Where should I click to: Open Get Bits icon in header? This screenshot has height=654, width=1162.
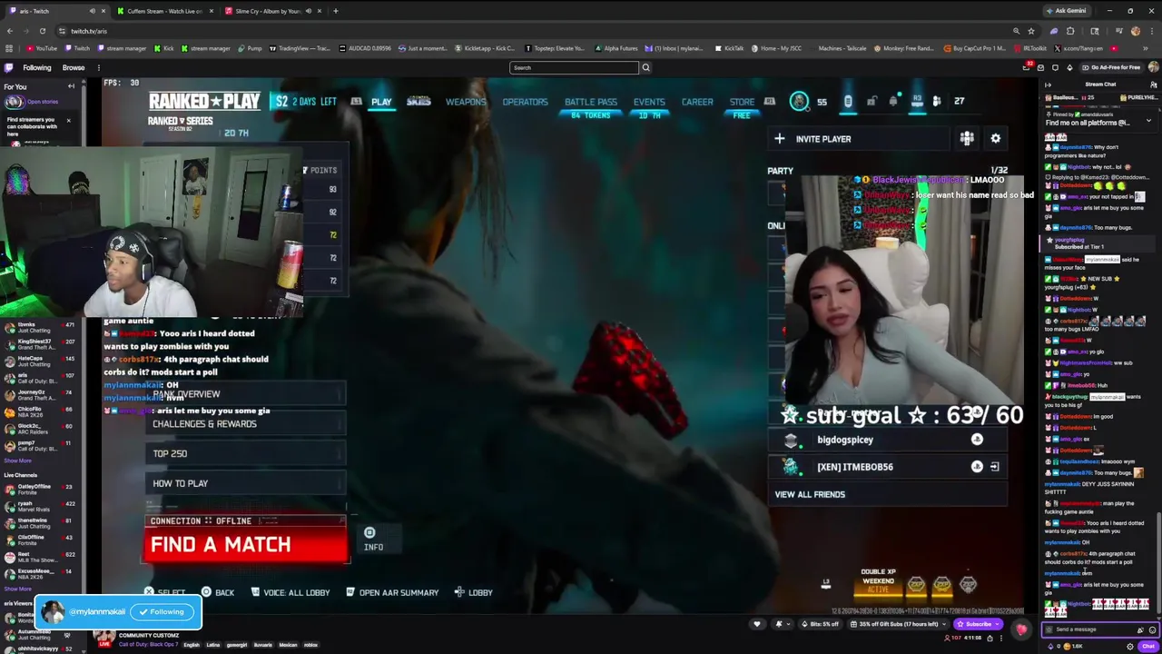point(1068,67)
